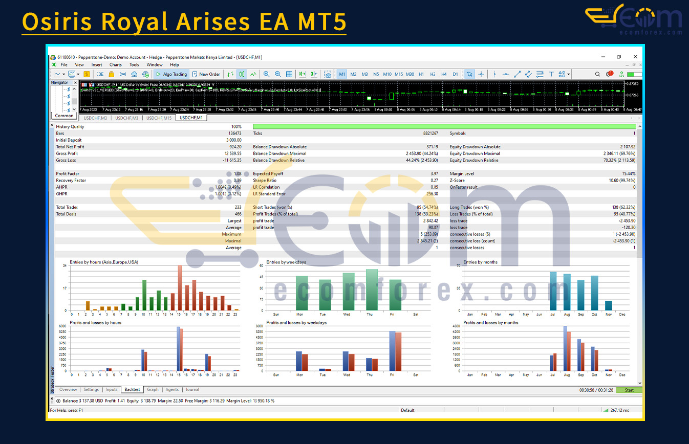The image size is (689, 444).
Task: Switch to the Overview tab
Action: tap(68, 390)
